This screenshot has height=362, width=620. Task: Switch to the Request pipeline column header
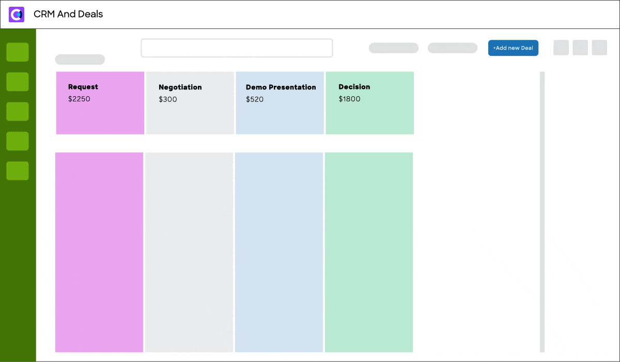pyautogui.click(x=83, y=87)
